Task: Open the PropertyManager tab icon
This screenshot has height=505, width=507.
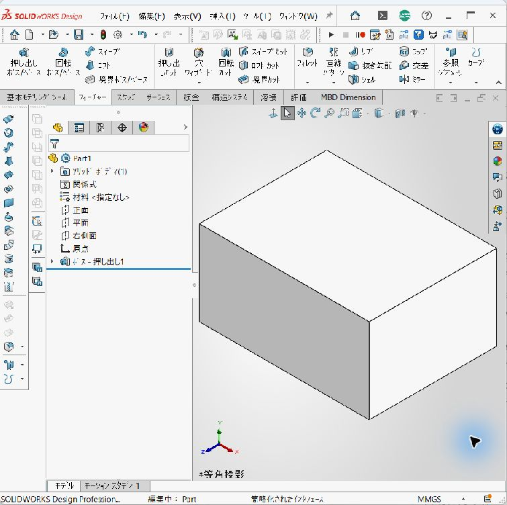Action: 79,128
